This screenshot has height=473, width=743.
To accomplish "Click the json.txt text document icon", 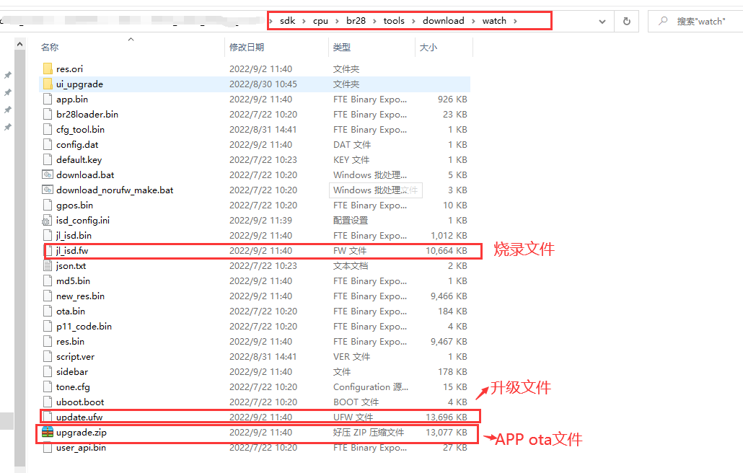I will [x=48, y=265].
